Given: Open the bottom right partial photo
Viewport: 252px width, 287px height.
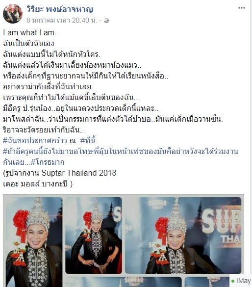Looking at the screenshot, I should [x=206, y=282].
